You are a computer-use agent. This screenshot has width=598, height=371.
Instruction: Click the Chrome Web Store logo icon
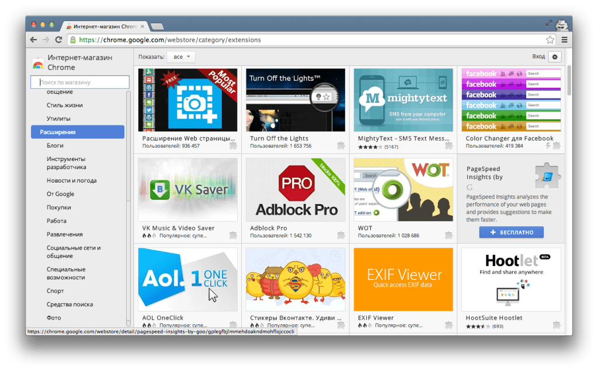coord(38,64)
